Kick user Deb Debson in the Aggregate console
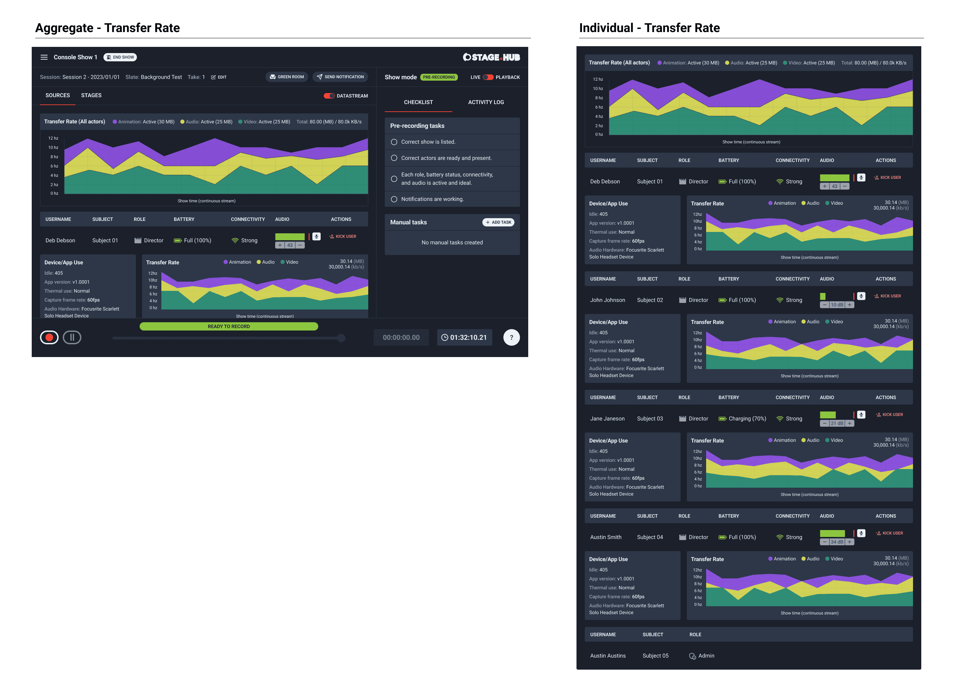Image resolution: width=953 pixels, height=691 pixels. click(x=342, y=236)
